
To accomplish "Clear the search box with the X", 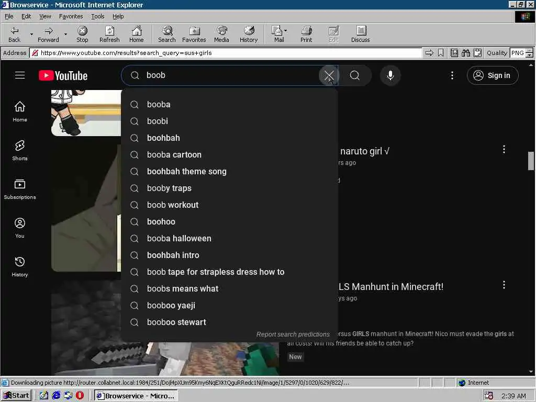I will pyautogui.click(x=329, y=75).
